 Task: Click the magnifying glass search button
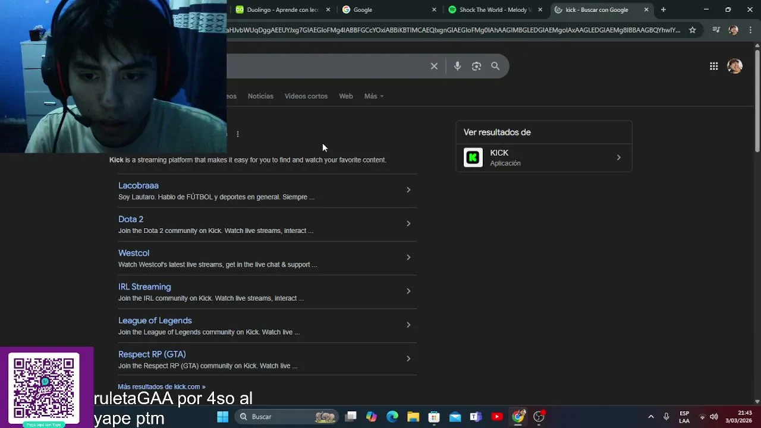tap(495, 66)
